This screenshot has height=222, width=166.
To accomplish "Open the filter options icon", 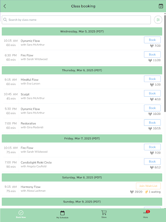I will point(158,20).
